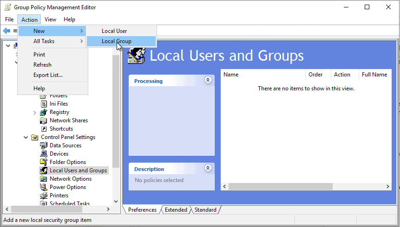
Task: Click the Printers icon in tree
Action: click(44, 195)
